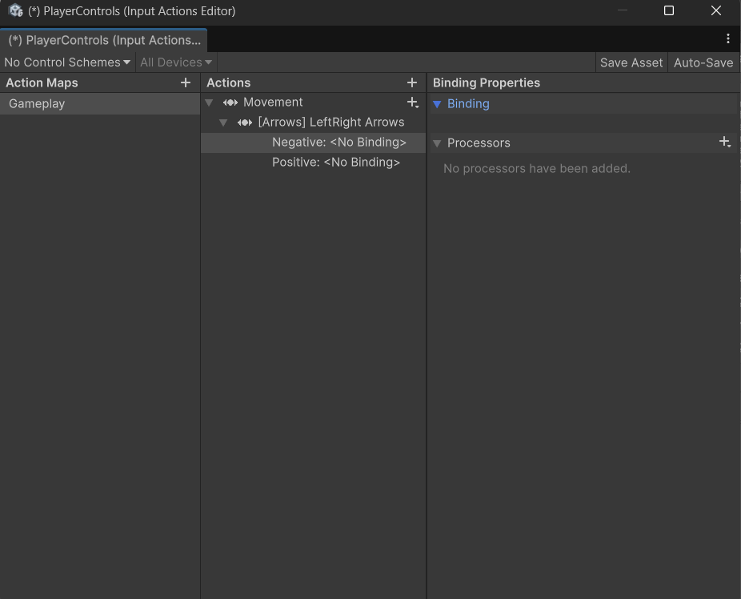This screenshot has height=599, width=741.
Task: Add a processor using the plus icon
Action: tap(724, 143)
